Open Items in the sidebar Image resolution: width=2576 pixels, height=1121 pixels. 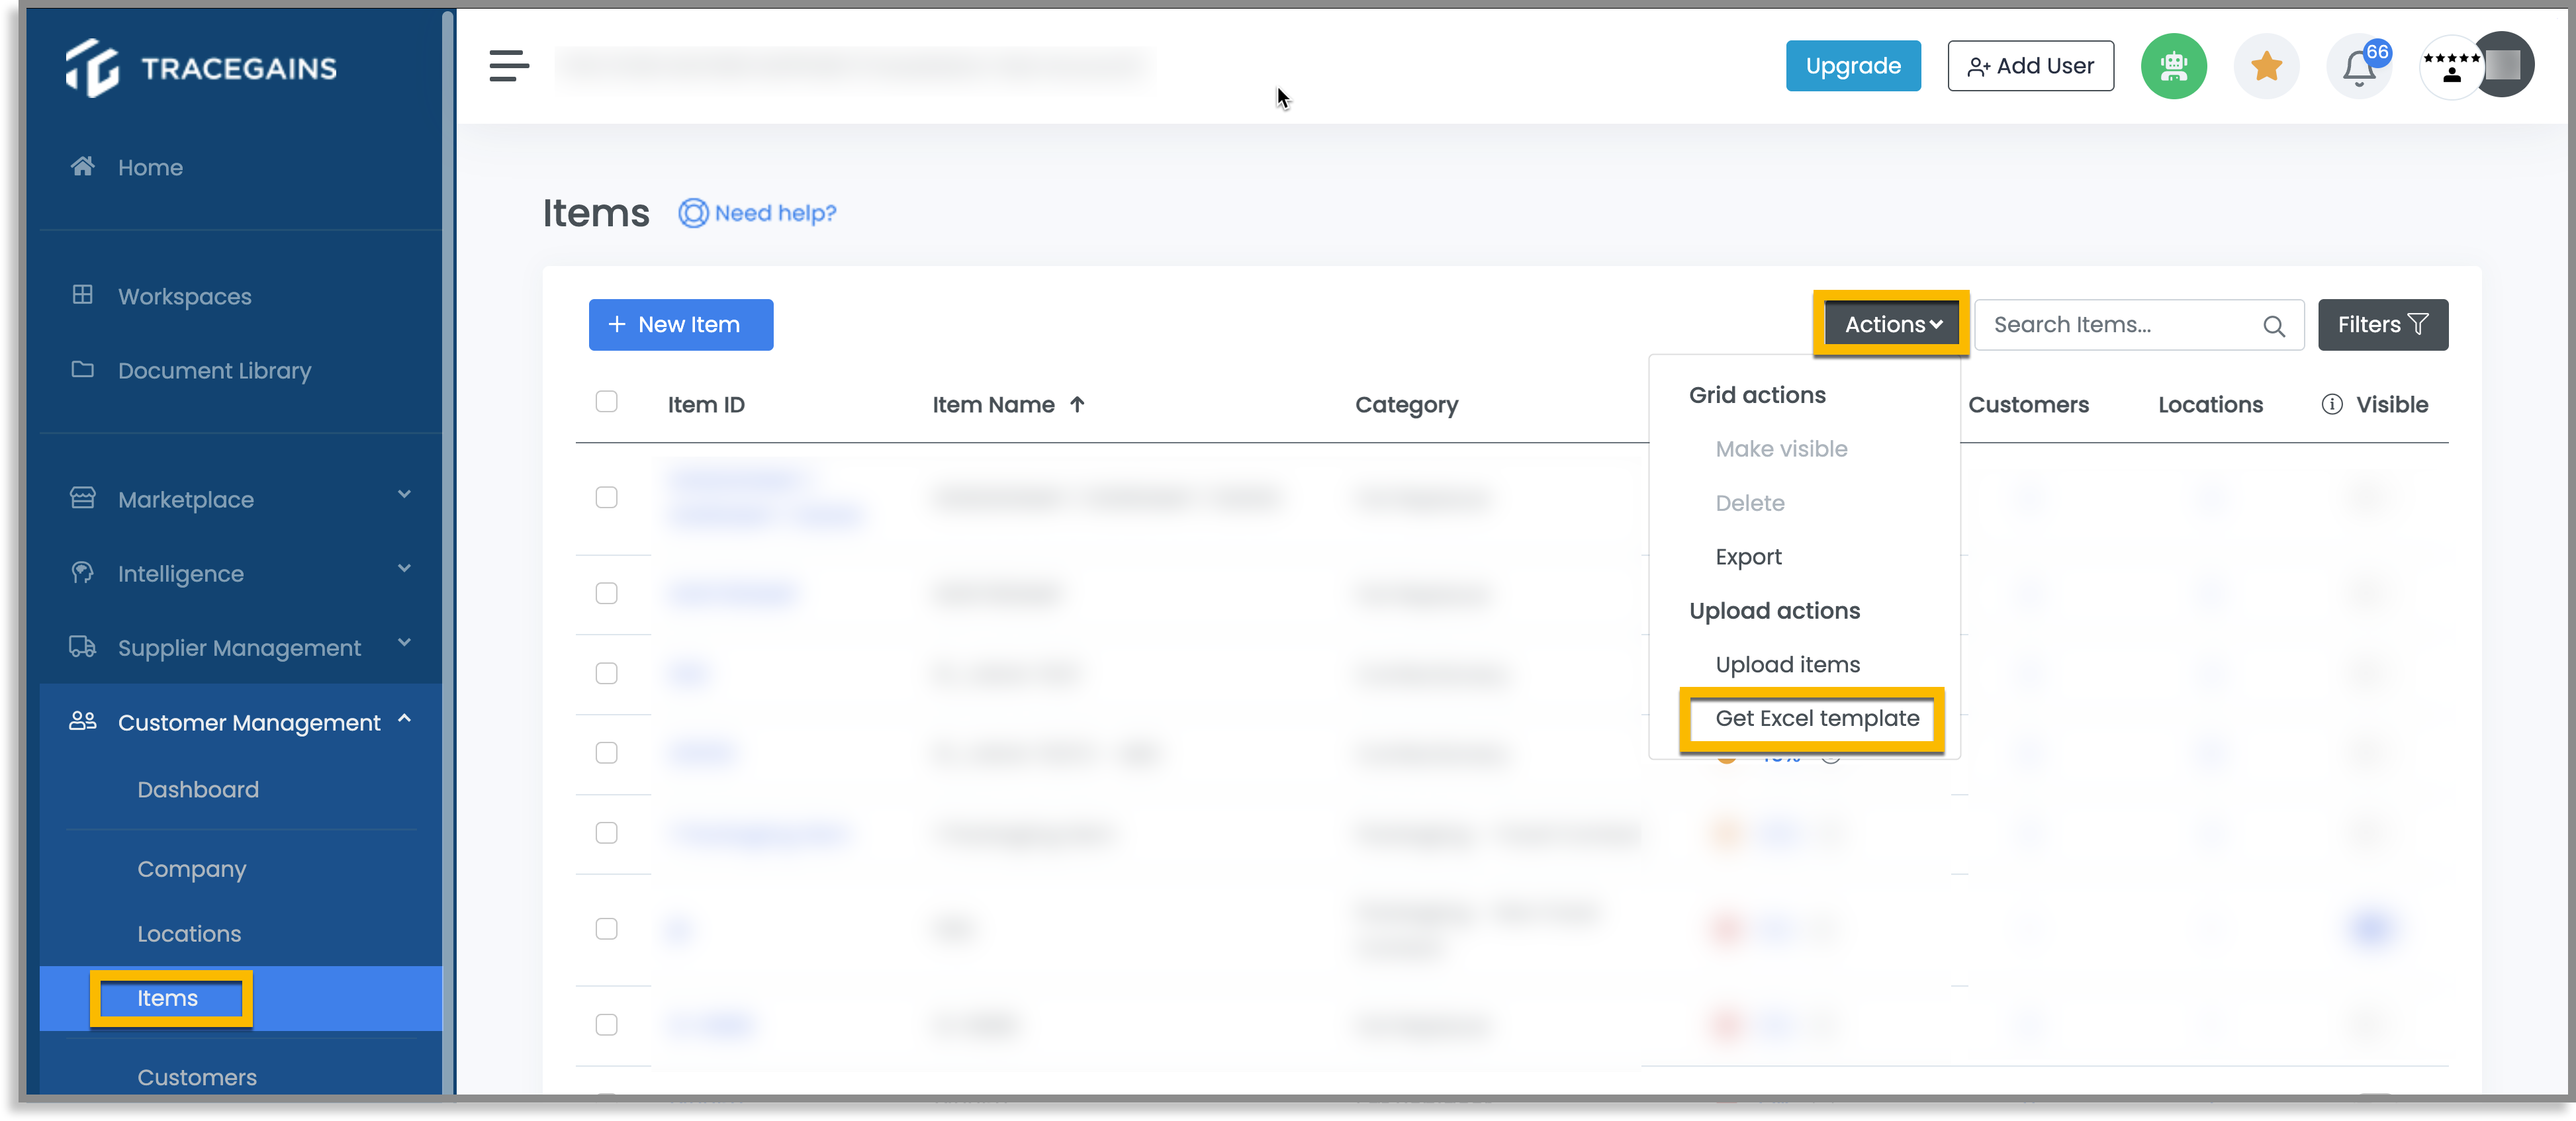click(167, 998)
